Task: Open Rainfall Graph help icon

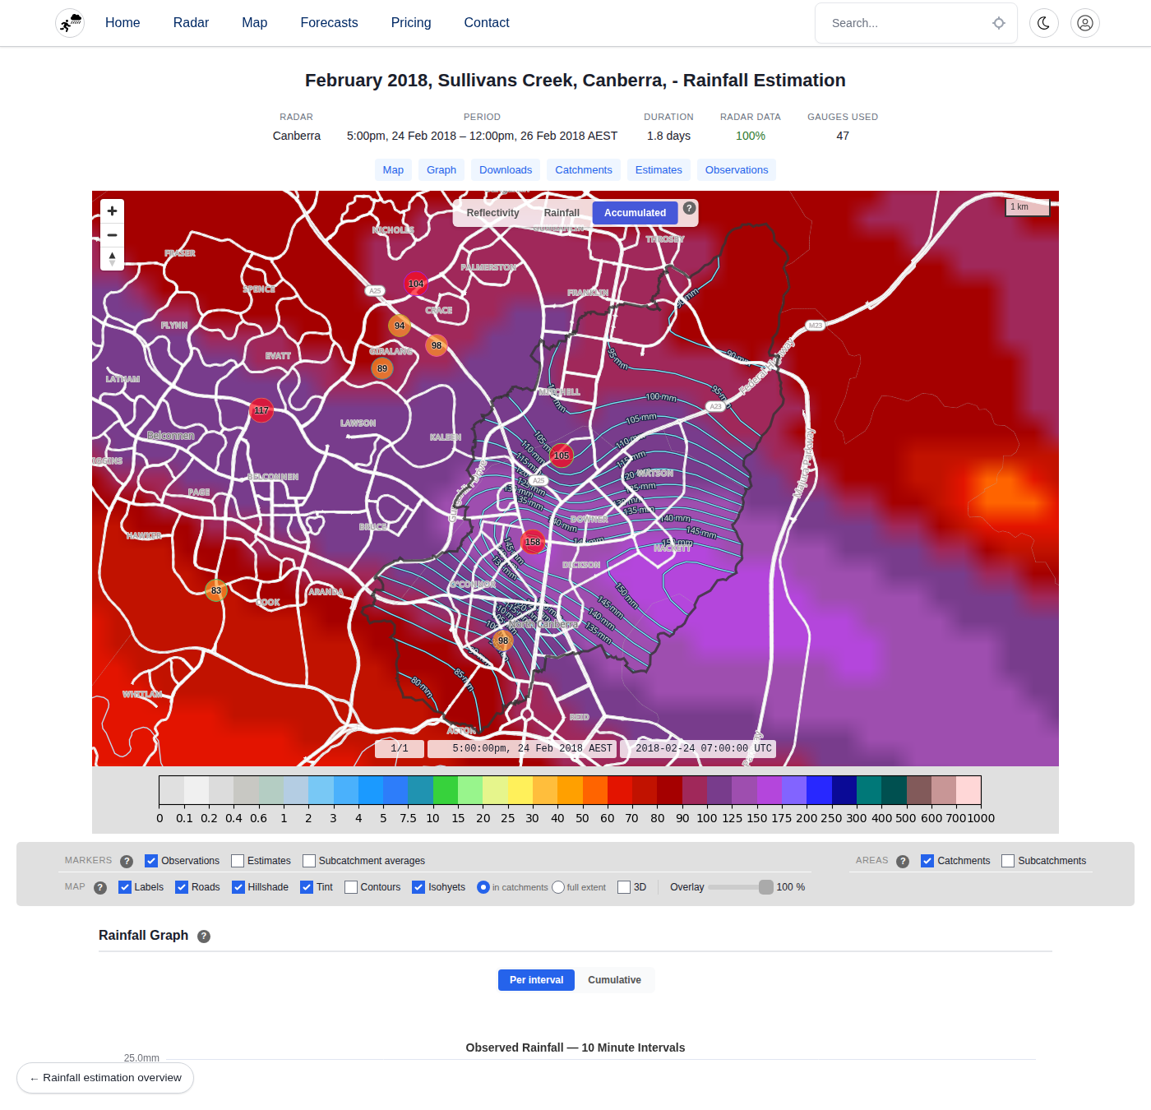Action: (x=204, y=937)
